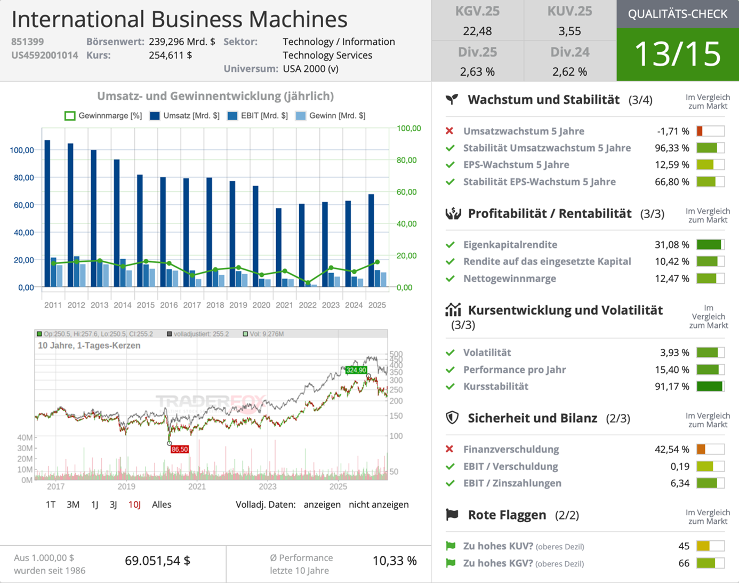
Task: Select the 10J time range
Action: [134, 505]
